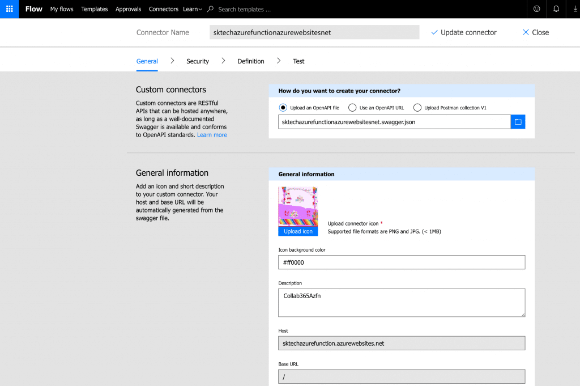Open the Templates menu item
This screenshot has width=580, height=386.
pyautogui.click(x=94, y=9)
